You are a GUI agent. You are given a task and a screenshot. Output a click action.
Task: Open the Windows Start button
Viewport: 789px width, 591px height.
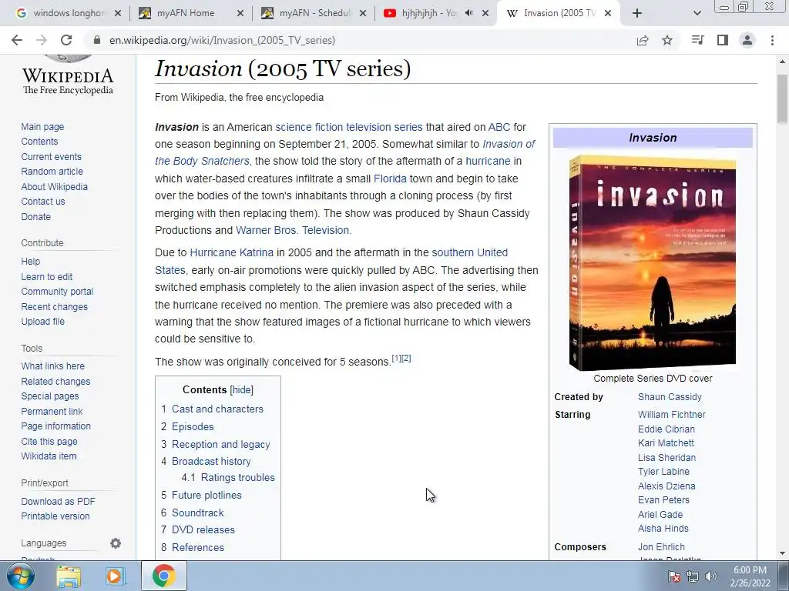tap(20, 576)
